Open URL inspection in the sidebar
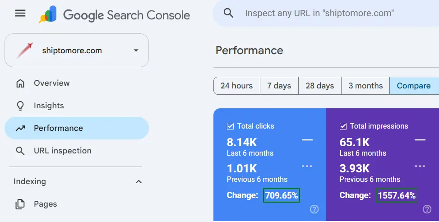Screen dimensions: 439x222 (x=77, y=151)
